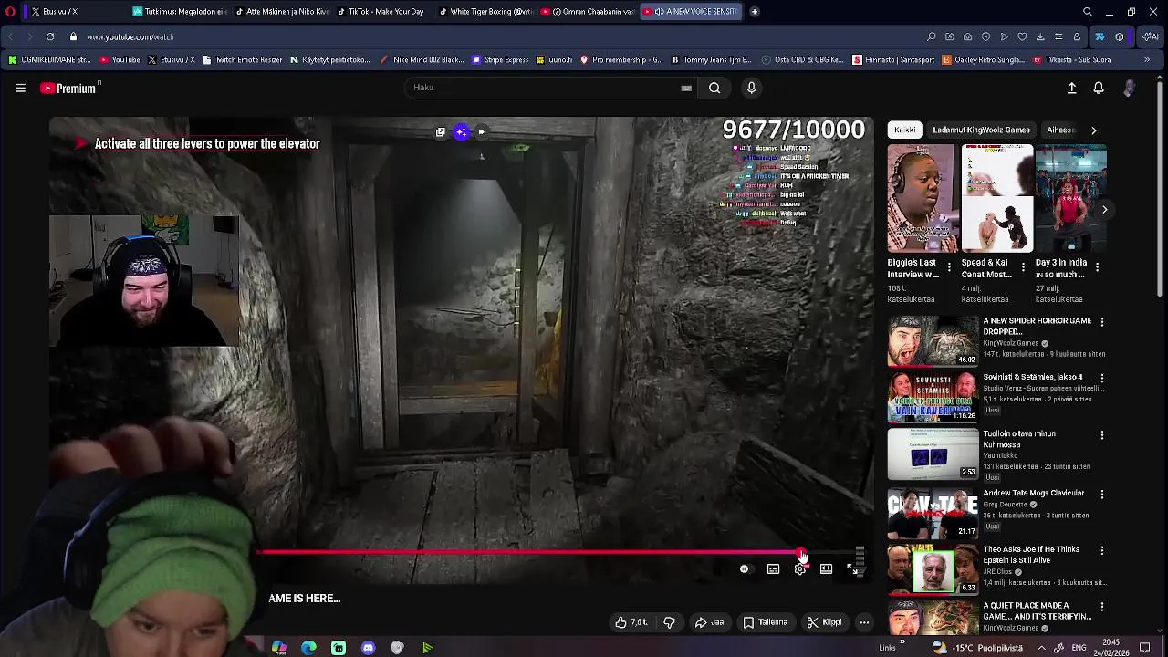This screenshot has width=1168, height=657.
Task: Open options for Sovinisti & Setämies video
Action: [1101, 378]
